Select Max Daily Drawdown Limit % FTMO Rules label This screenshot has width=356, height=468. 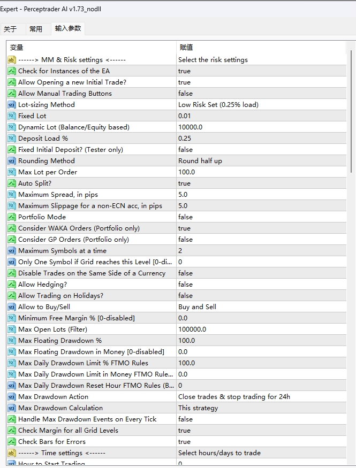click(83, 363)
